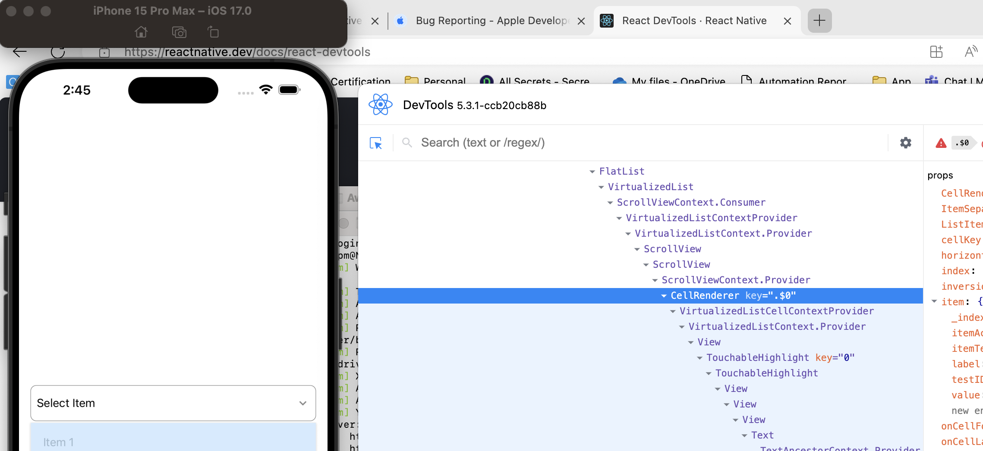
Task: Expand the item prop arrow
Action: [x=934, y=301]
